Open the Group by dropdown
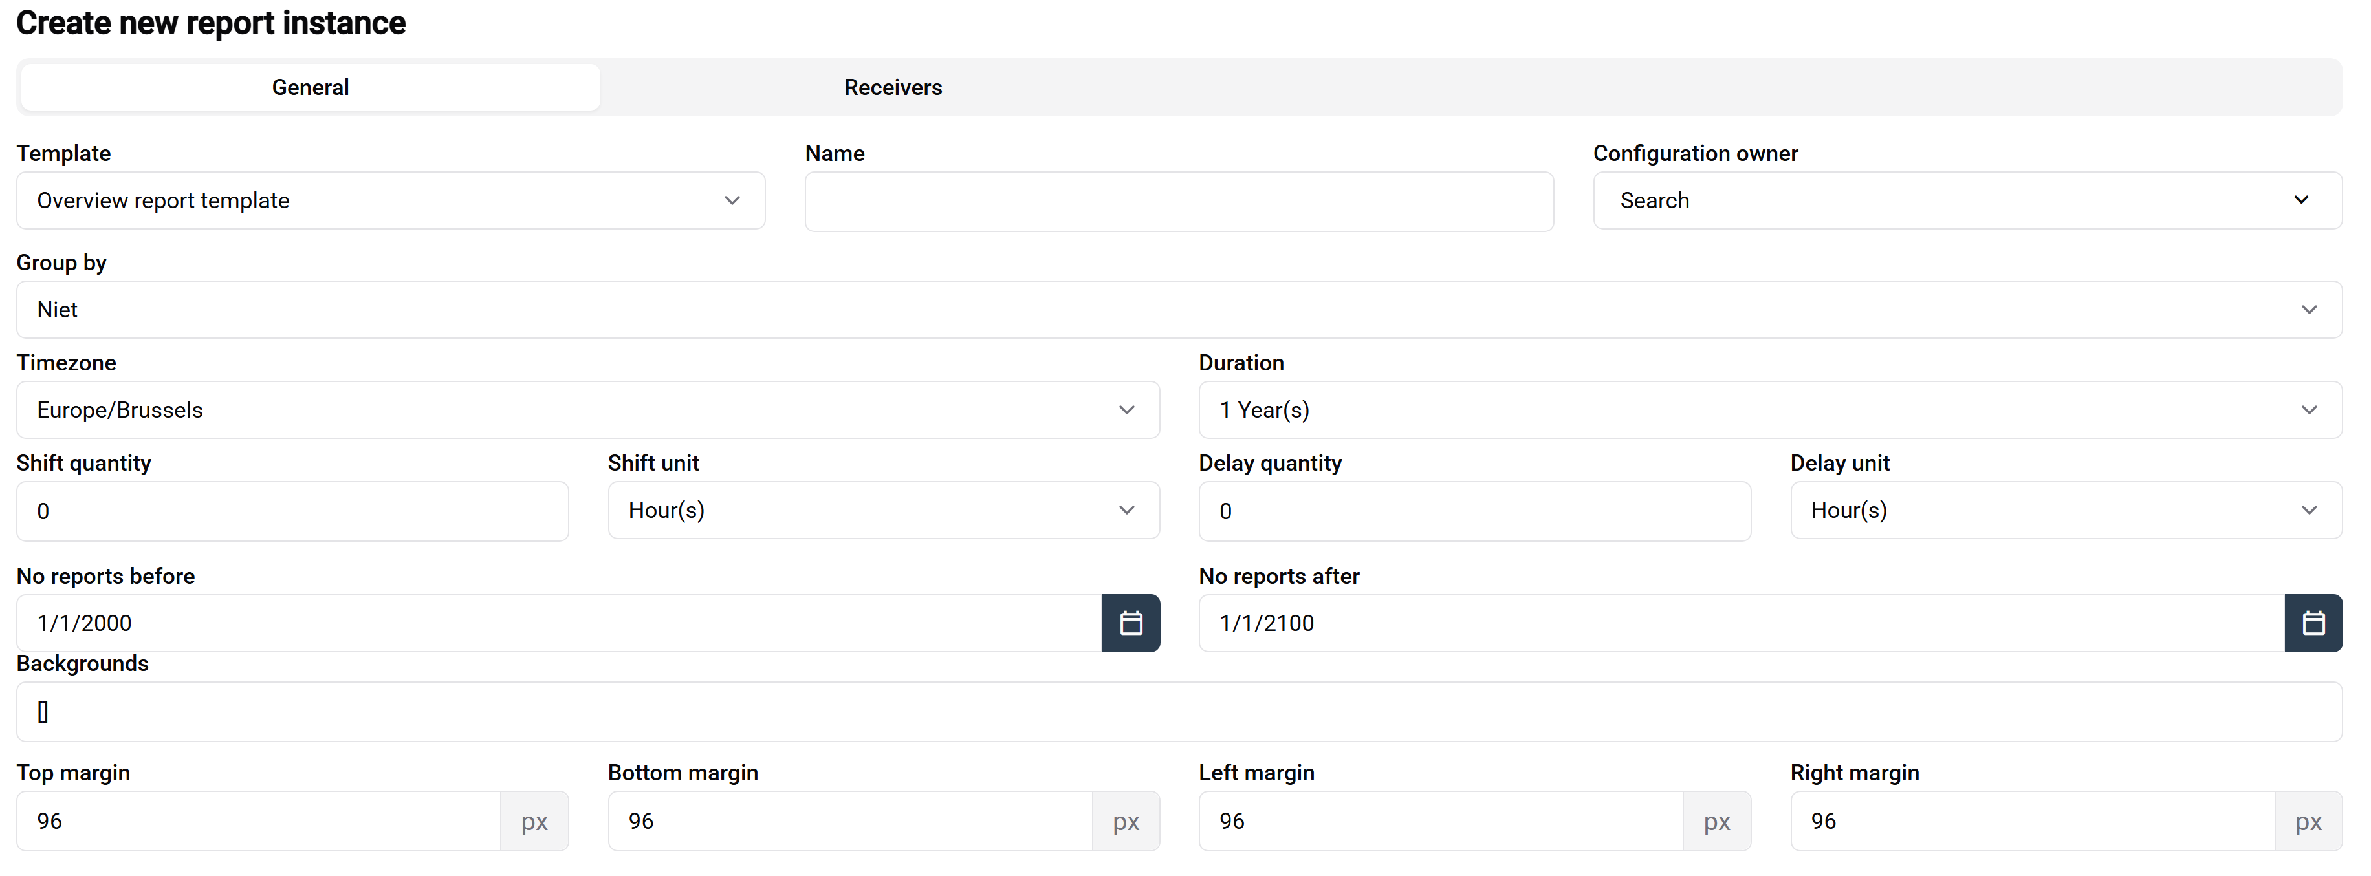Viewport: 2371px width, 876px height. point(1178,310)
